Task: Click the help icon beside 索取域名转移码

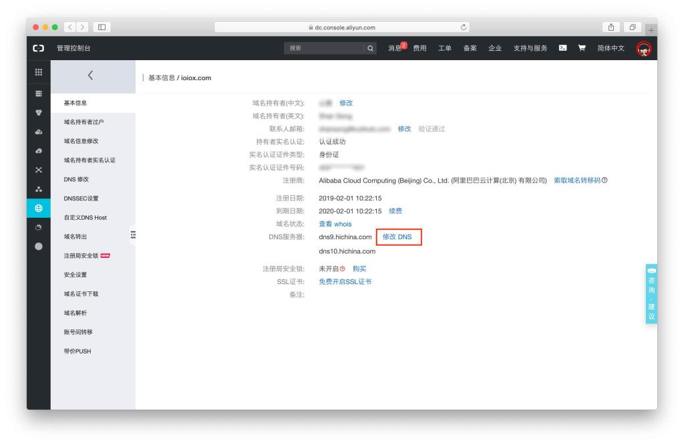Action: point(603,180)
